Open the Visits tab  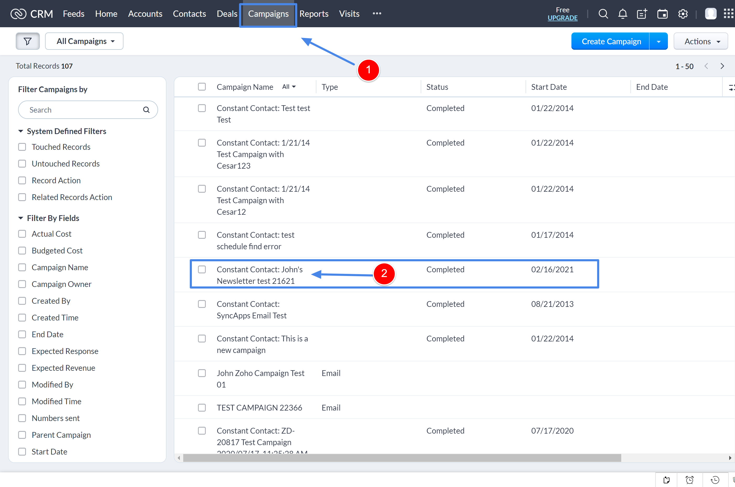tap(349, 14)
